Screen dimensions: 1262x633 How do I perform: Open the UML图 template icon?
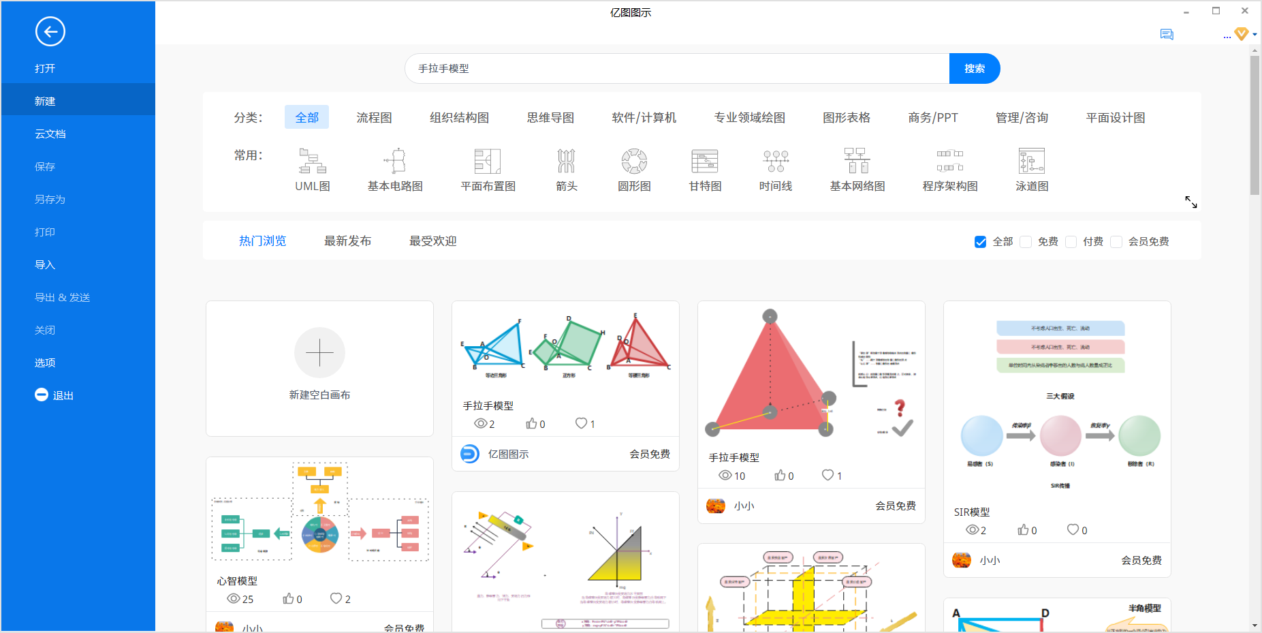coord(313,161)
